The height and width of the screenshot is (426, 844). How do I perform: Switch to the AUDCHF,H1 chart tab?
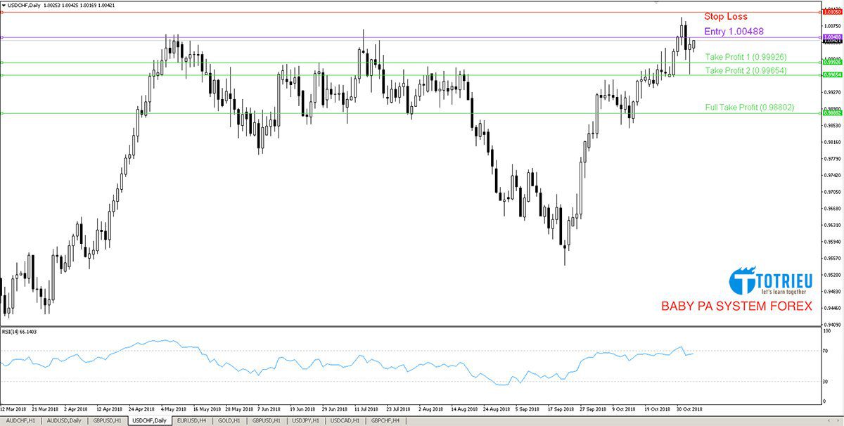[x=21, y=420]
